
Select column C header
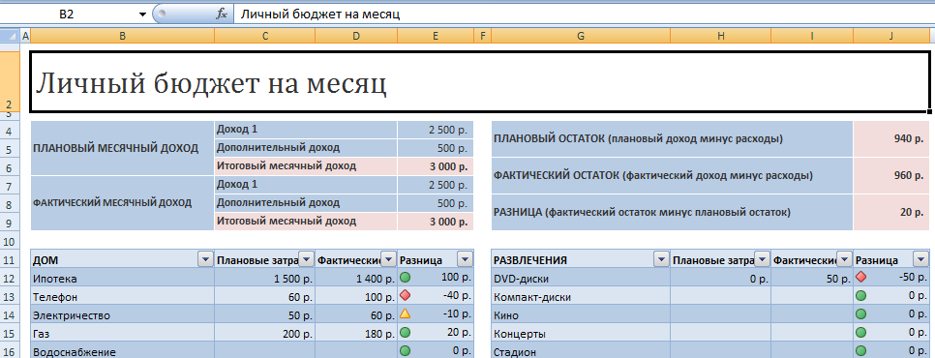click(x=265, y=36)
